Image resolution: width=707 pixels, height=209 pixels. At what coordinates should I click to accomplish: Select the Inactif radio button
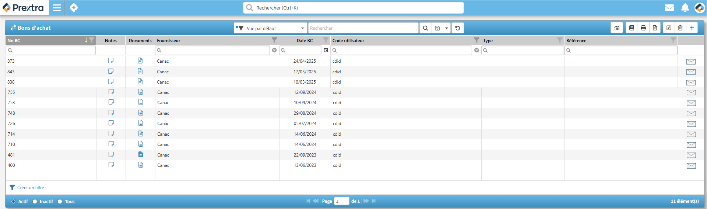pyautogui.click(x=35, y=201)
